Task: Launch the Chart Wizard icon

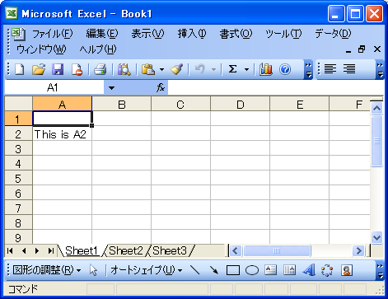Action: (x=266, y=69)
